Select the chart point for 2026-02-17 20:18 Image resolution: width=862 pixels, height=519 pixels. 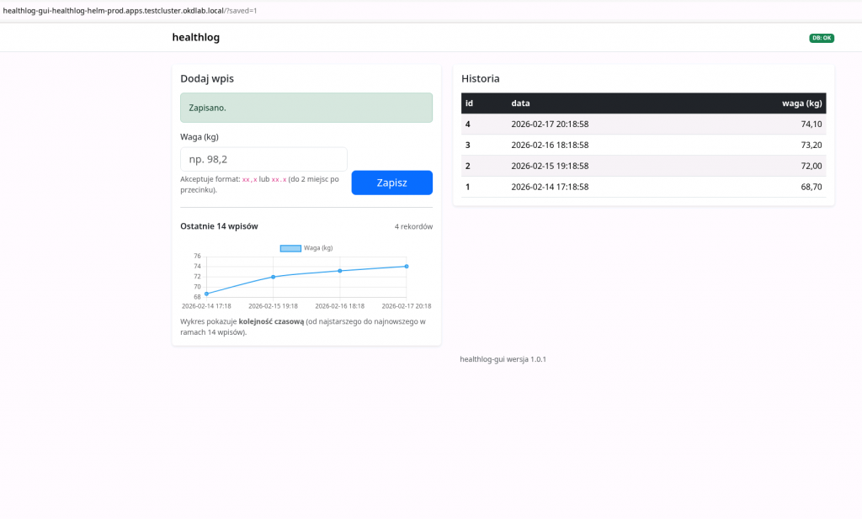[x=407, y=267]
